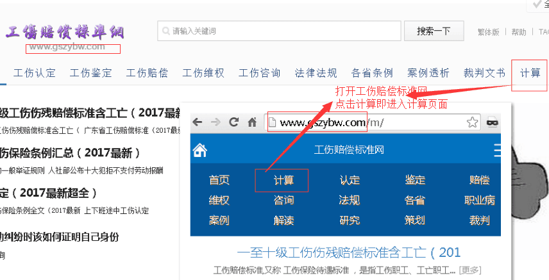Open 裁判文书 in top navigation
549x280 pixels.
coord(485,73)
